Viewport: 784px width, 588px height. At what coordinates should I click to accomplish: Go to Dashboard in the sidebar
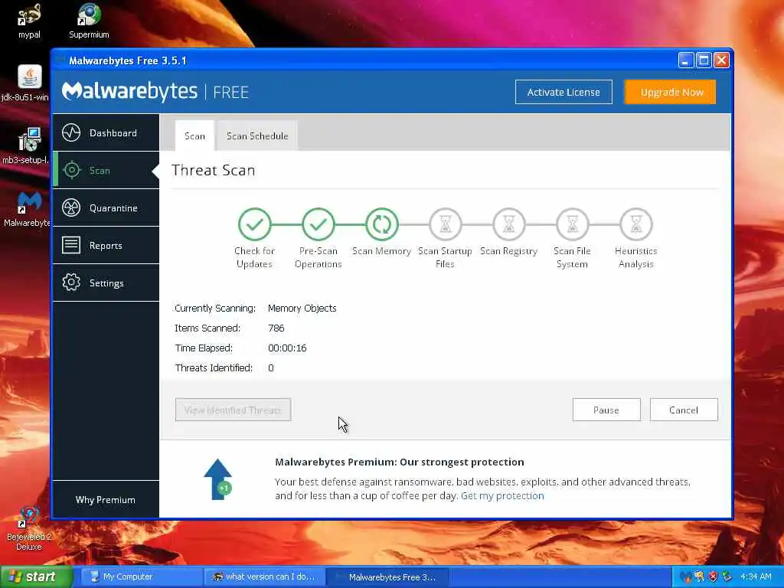(x=106, y=132)
